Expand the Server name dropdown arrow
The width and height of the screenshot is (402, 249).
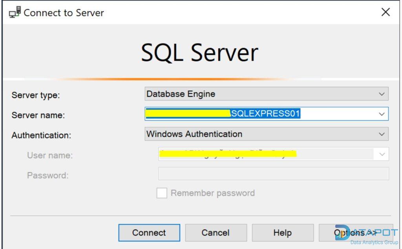[x=382, y=114]
